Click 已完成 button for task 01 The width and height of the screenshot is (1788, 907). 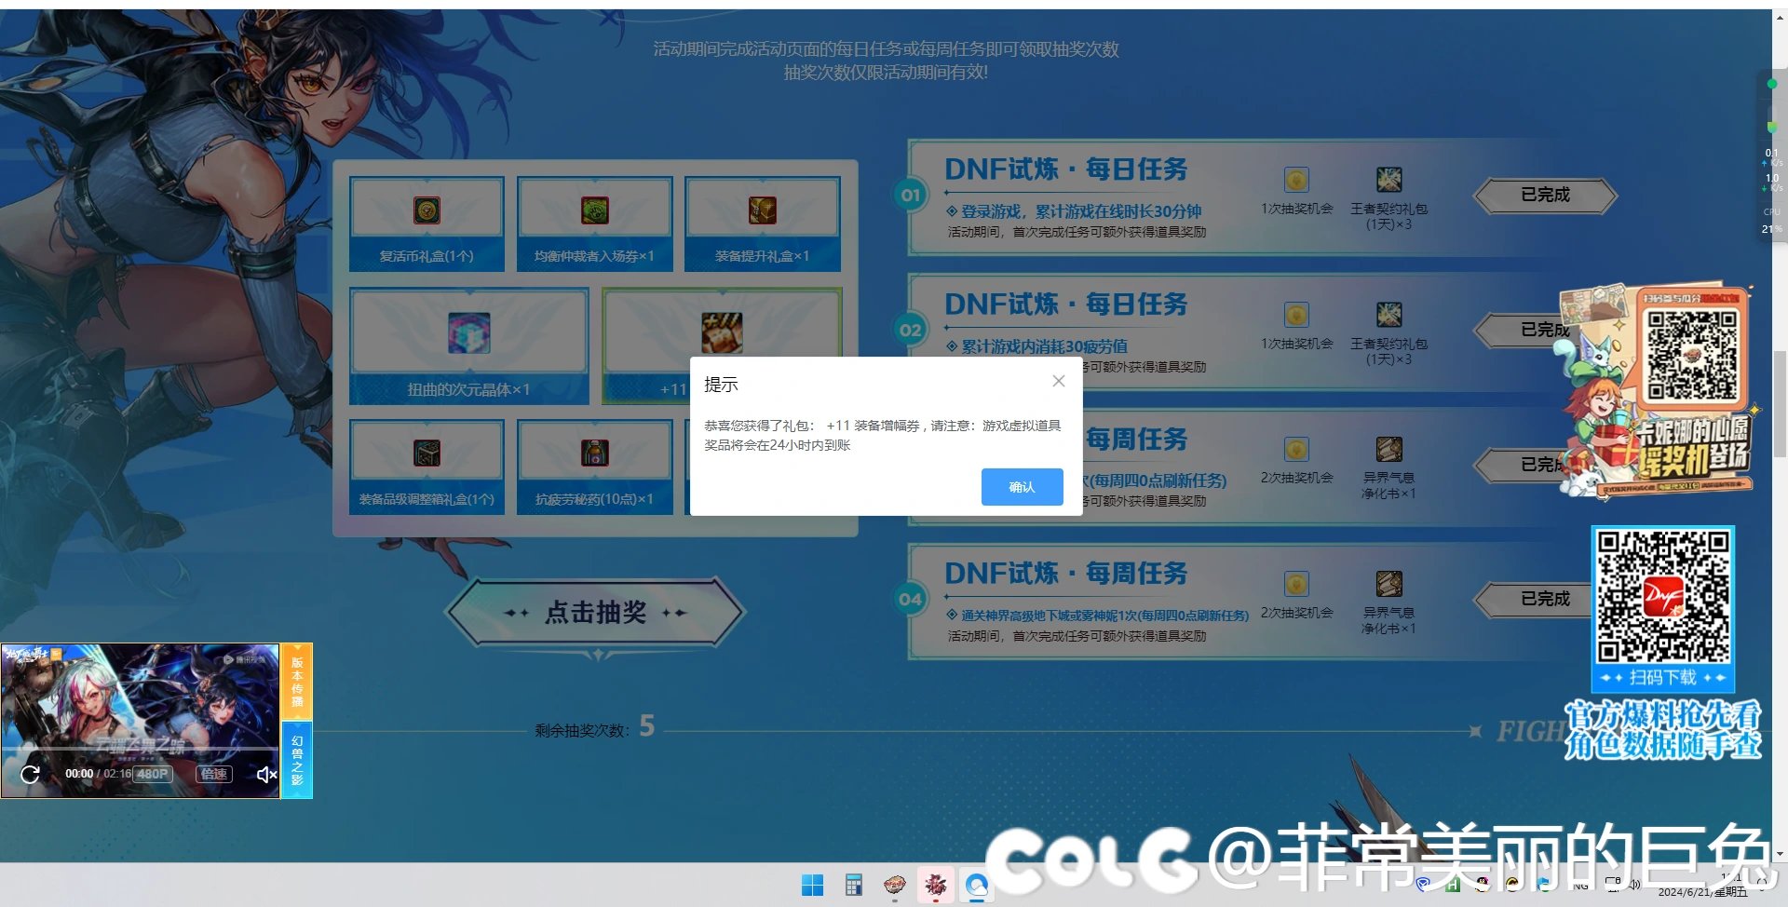click(x=1545, y=196)
